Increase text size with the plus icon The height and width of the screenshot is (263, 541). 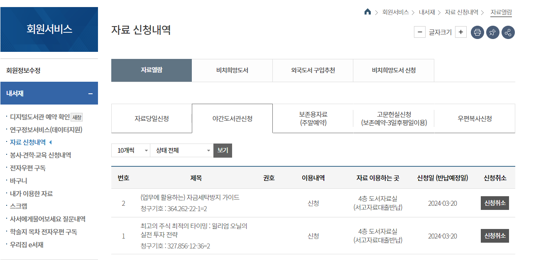point(460,32)
